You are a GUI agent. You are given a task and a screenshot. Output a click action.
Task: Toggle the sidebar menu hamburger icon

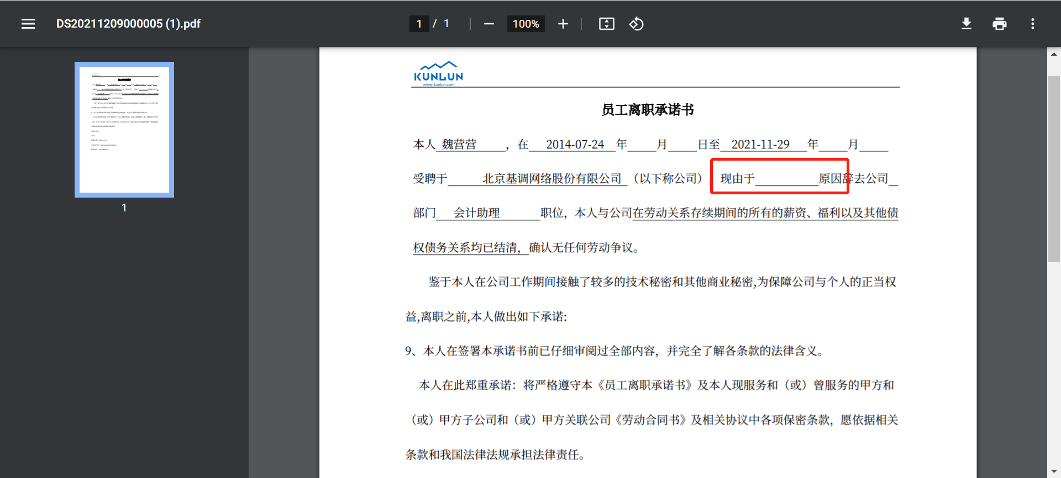pos(28,24)
